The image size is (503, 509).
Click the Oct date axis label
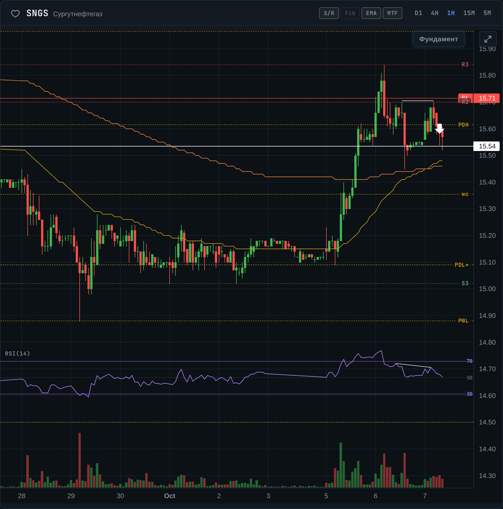coord(170,496)
